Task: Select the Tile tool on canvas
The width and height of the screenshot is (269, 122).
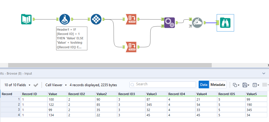Action: pos(96,19)
